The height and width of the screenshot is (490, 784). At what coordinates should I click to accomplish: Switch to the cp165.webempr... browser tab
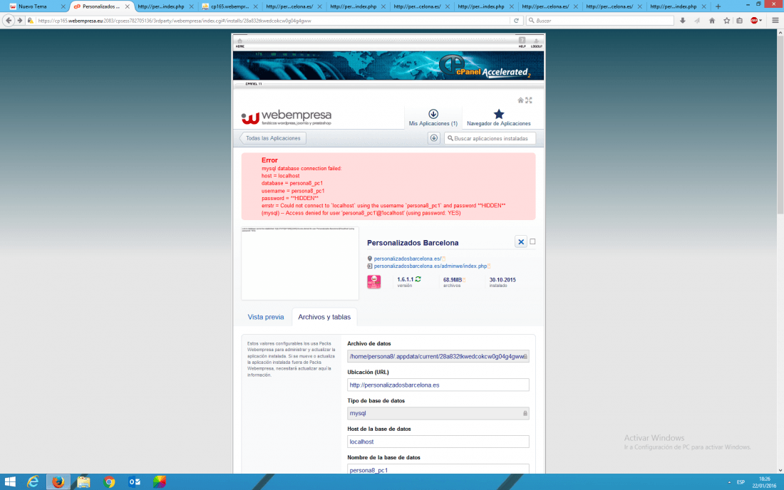(x=229, y=6)
